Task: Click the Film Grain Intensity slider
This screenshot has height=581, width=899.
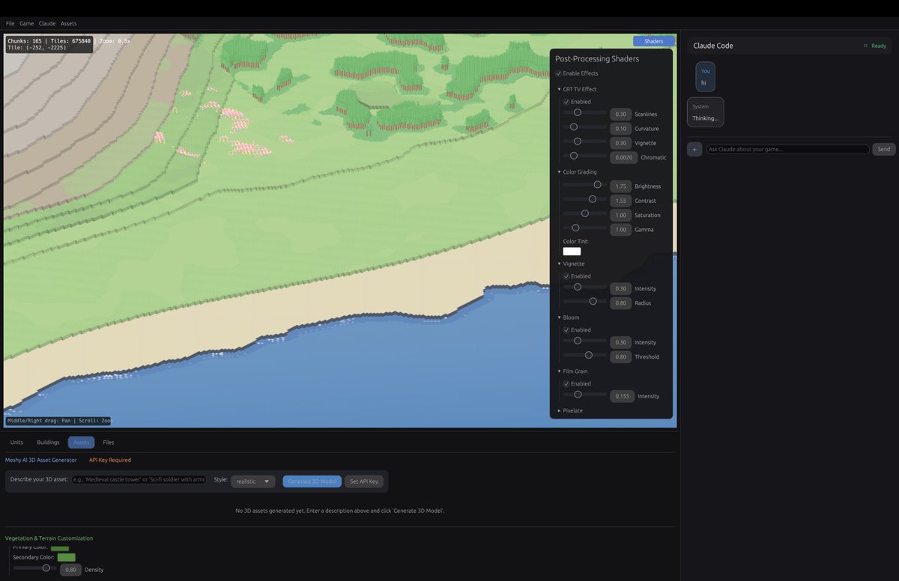Action: pos(585,394)
